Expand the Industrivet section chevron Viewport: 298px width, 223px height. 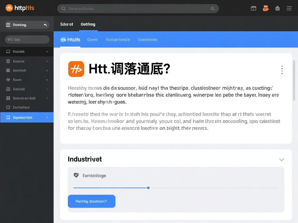coord(281,160)
